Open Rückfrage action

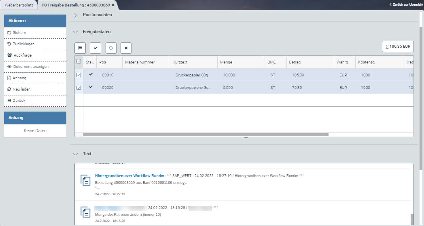pyautogui.click(x=22, y=55)
